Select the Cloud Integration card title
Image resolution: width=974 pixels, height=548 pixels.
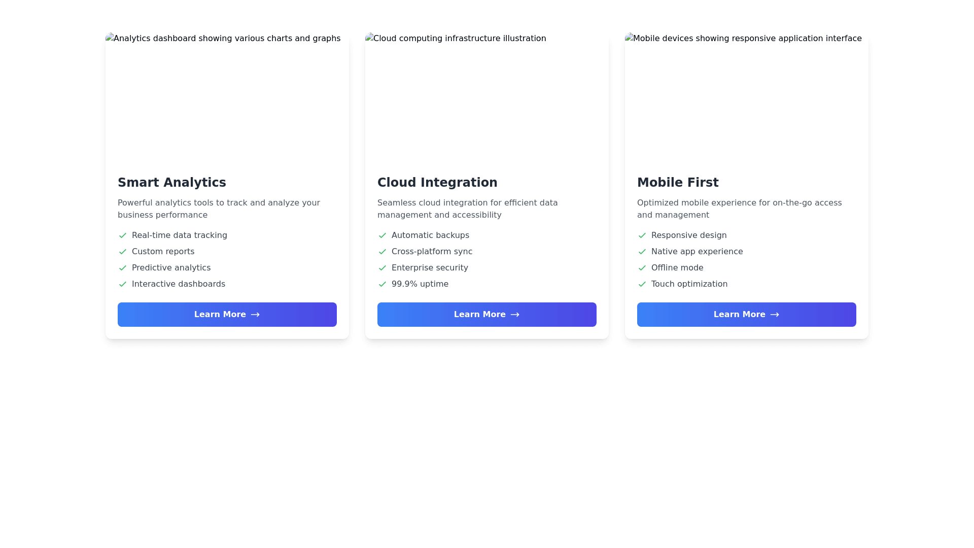(437, 183)
